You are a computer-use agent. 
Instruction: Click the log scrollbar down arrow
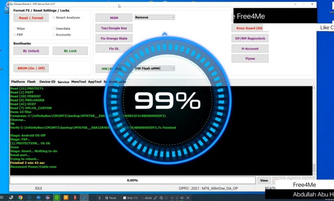(314, 174)
